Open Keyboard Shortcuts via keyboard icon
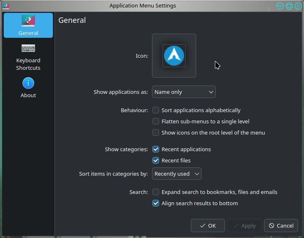The image size is (304, 238). pyautogui.click(x=28, y=48)
